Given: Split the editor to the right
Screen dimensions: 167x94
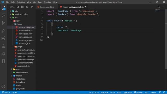Looking at the screenshot, I should point(159,7).
